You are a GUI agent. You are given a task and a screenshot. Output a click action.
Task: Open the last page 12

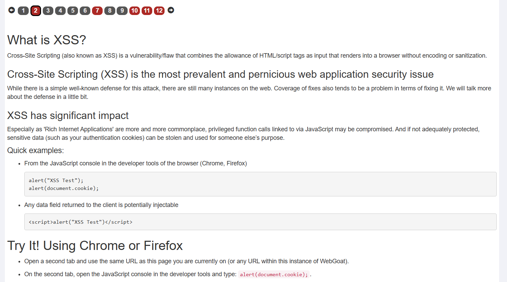[159, 11]
